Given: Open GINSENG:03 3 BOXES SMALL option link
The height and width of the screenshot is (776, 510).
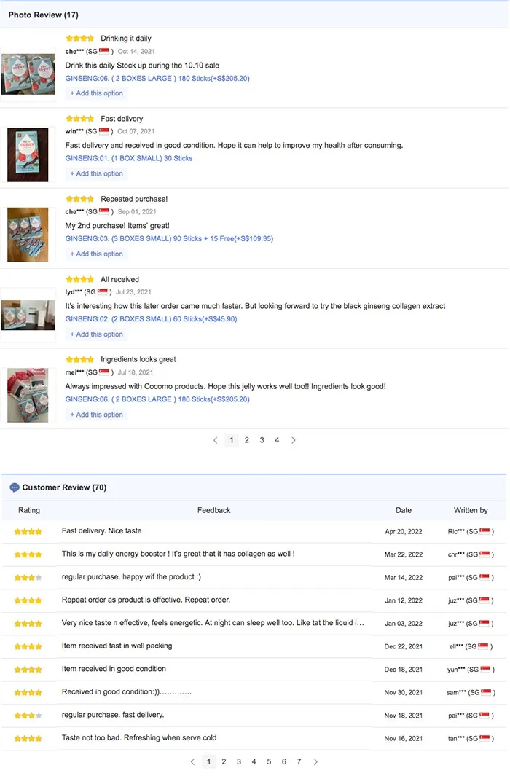Looking at the screenshot, I should (x=169, y=238).
